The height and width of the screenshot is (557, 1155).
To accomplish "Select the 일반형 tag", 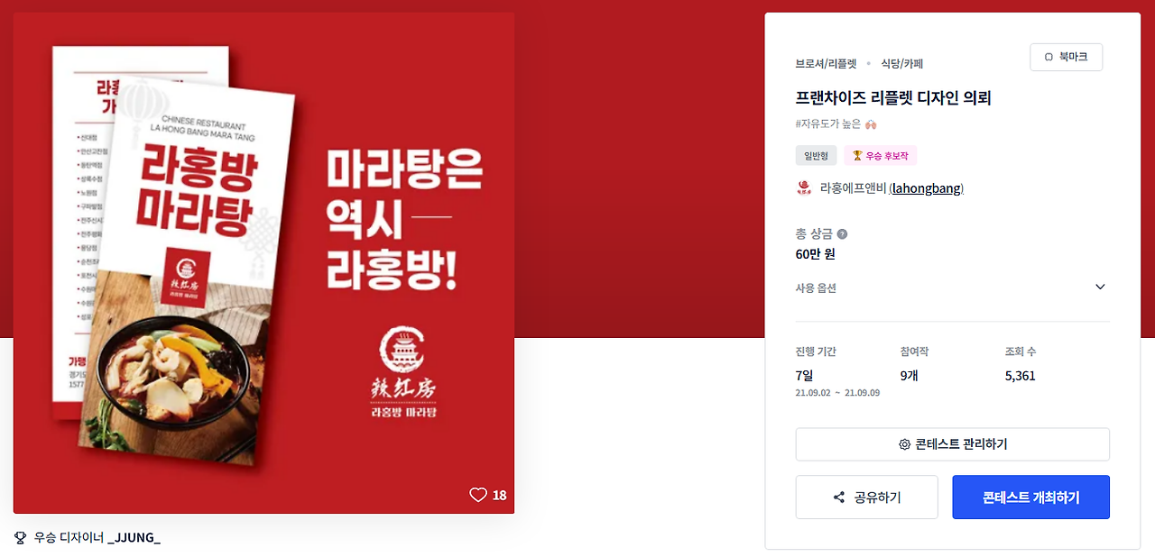I will [x=816, y=156].
